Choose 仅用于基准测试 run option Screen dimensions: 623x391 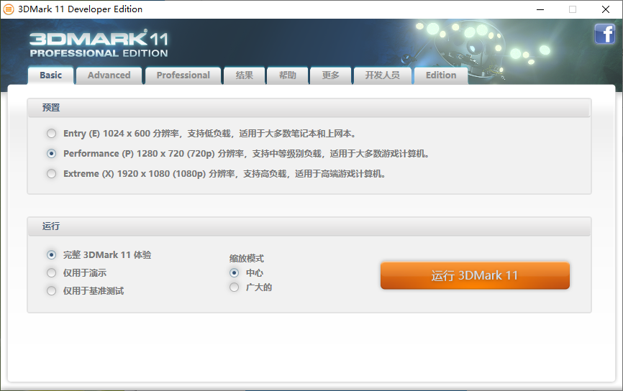[51, 291]
